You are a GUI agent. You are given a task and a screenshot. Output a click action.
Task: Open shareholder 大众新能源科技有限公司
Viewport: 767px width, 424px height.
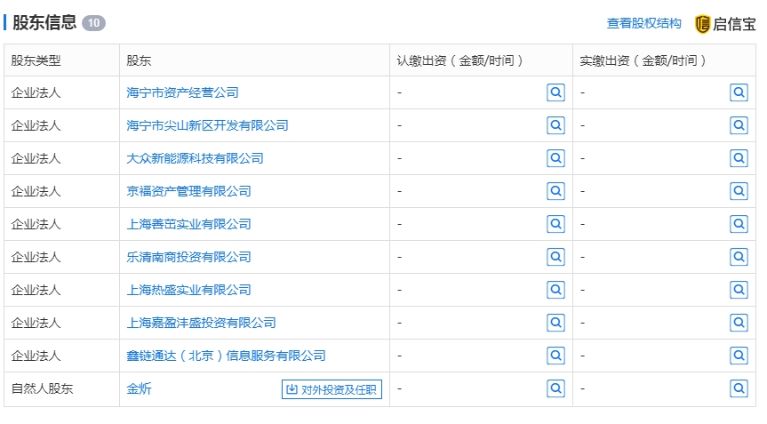[x=195, y=158]
